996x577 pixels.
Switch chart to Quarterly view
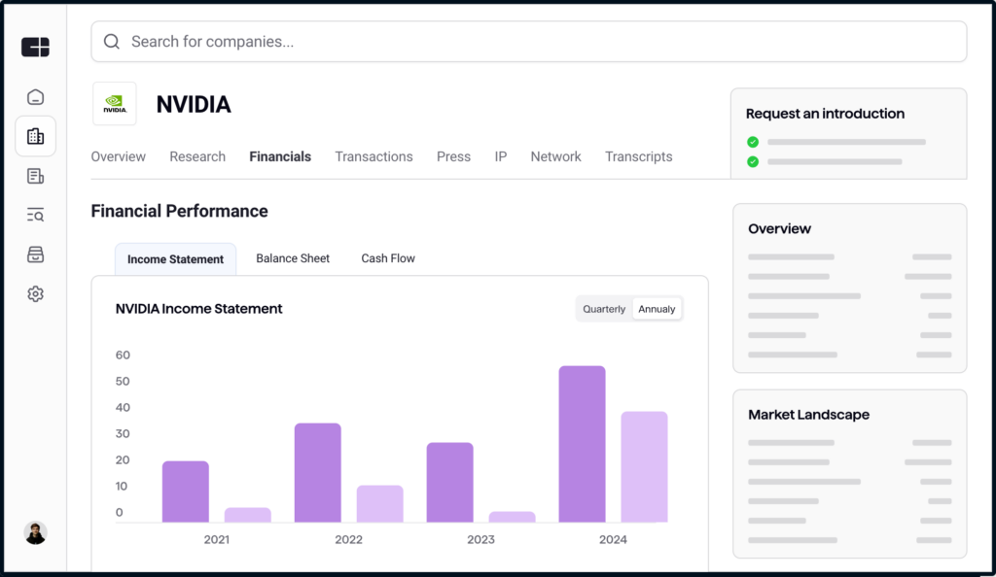click(604, 309)
